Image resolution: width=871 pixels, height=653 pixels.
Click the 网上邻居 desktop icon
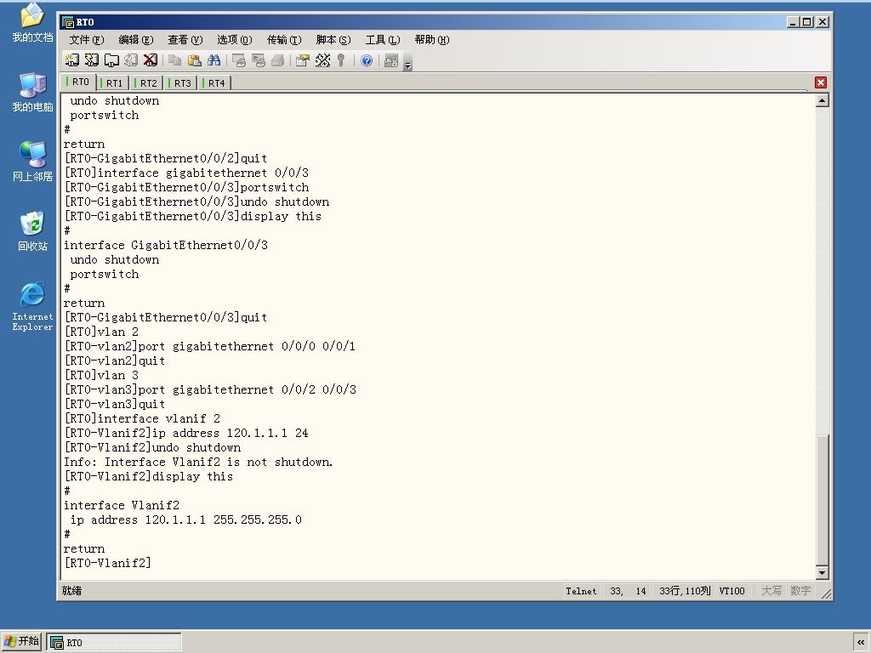coord(32,162)
